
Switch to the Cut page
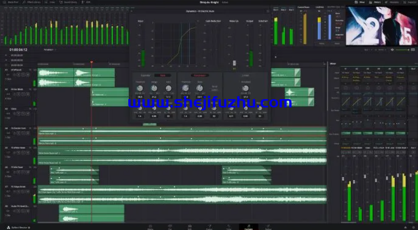tap(170, 227)
